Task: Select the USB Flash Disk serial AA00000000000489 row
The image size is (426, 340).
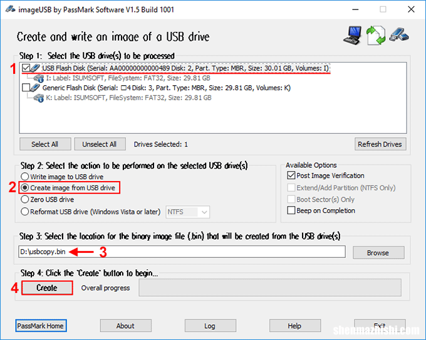Action: coord(185,68)
